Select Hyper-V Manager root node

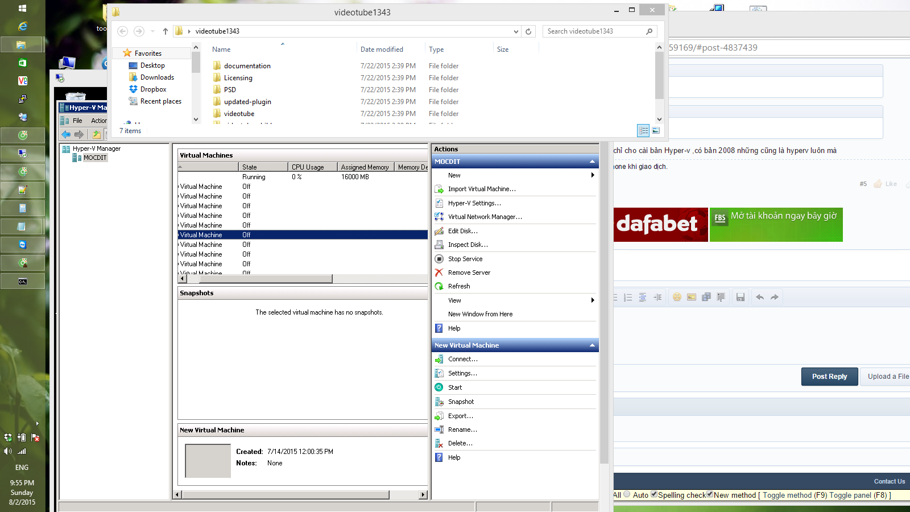coord(97,149)
